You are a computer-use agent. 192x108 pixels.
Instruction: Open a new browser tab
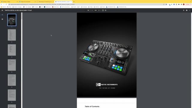pyautogui.click(x=74, y=2)
